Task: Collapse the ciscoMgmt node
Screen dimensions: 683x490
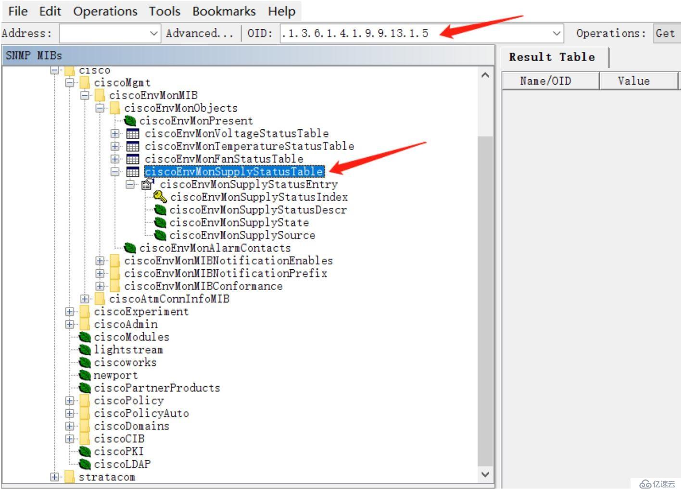Action: click(70, 83)
